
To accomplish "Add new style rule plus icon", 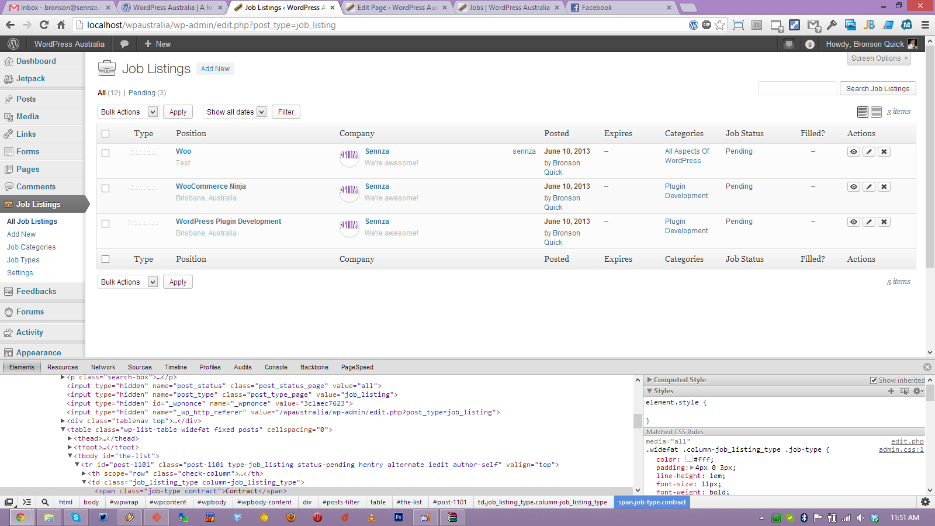I will tap(891, 391).
